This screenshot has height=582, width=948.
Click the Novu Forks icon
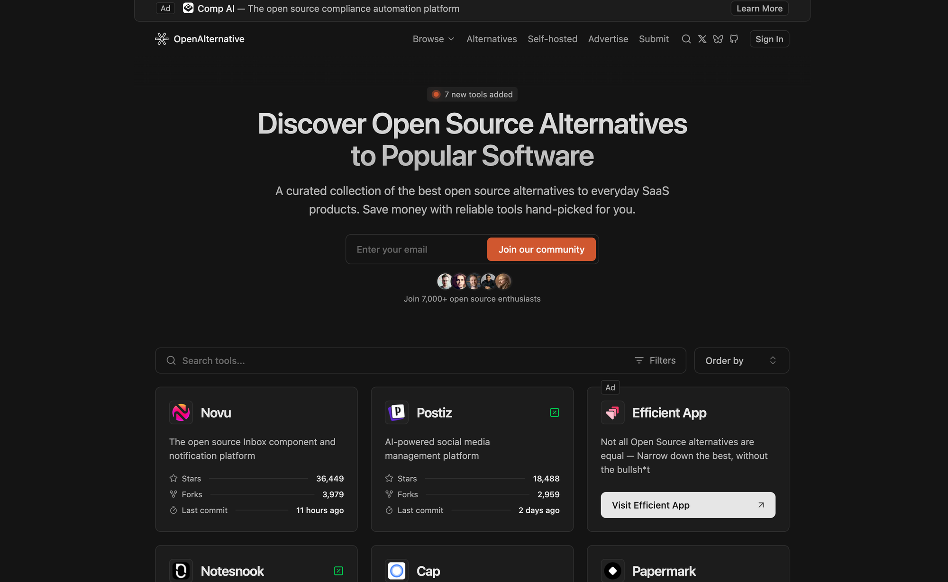point(173,494)
